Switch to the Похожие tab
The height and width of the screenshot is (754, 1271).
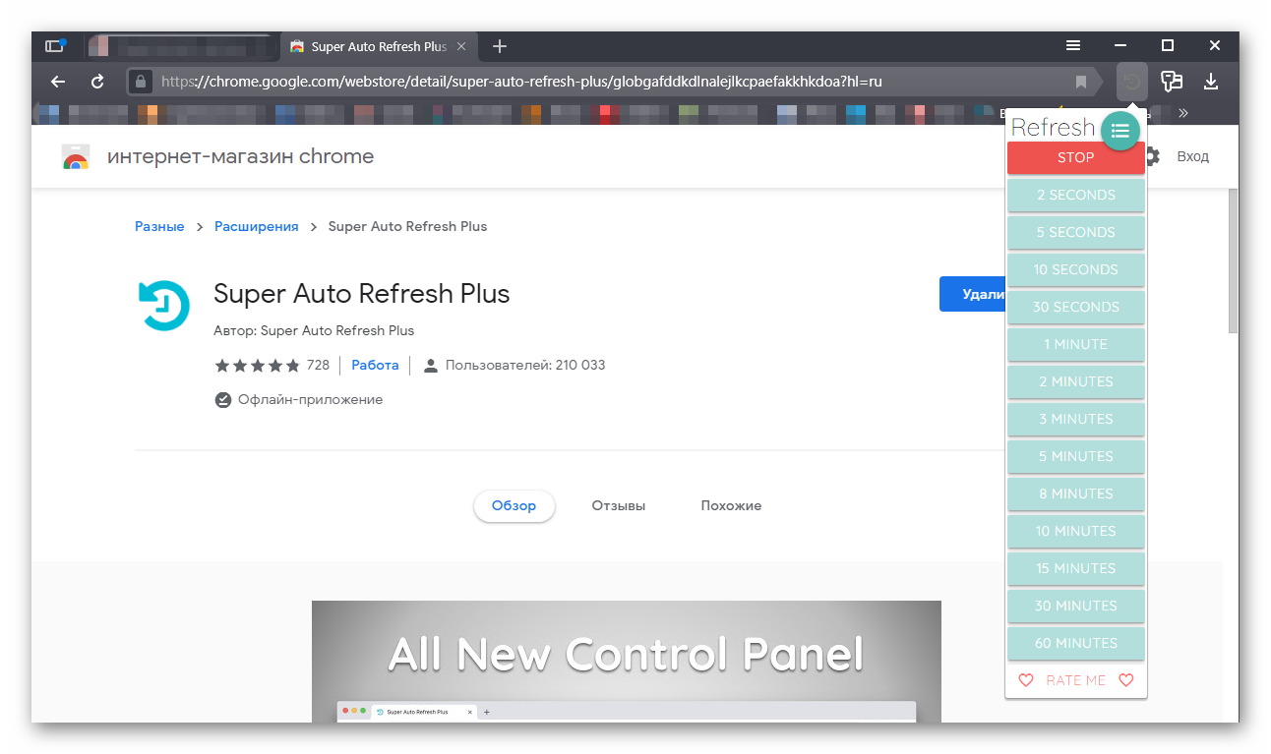[x=731, y=505]
